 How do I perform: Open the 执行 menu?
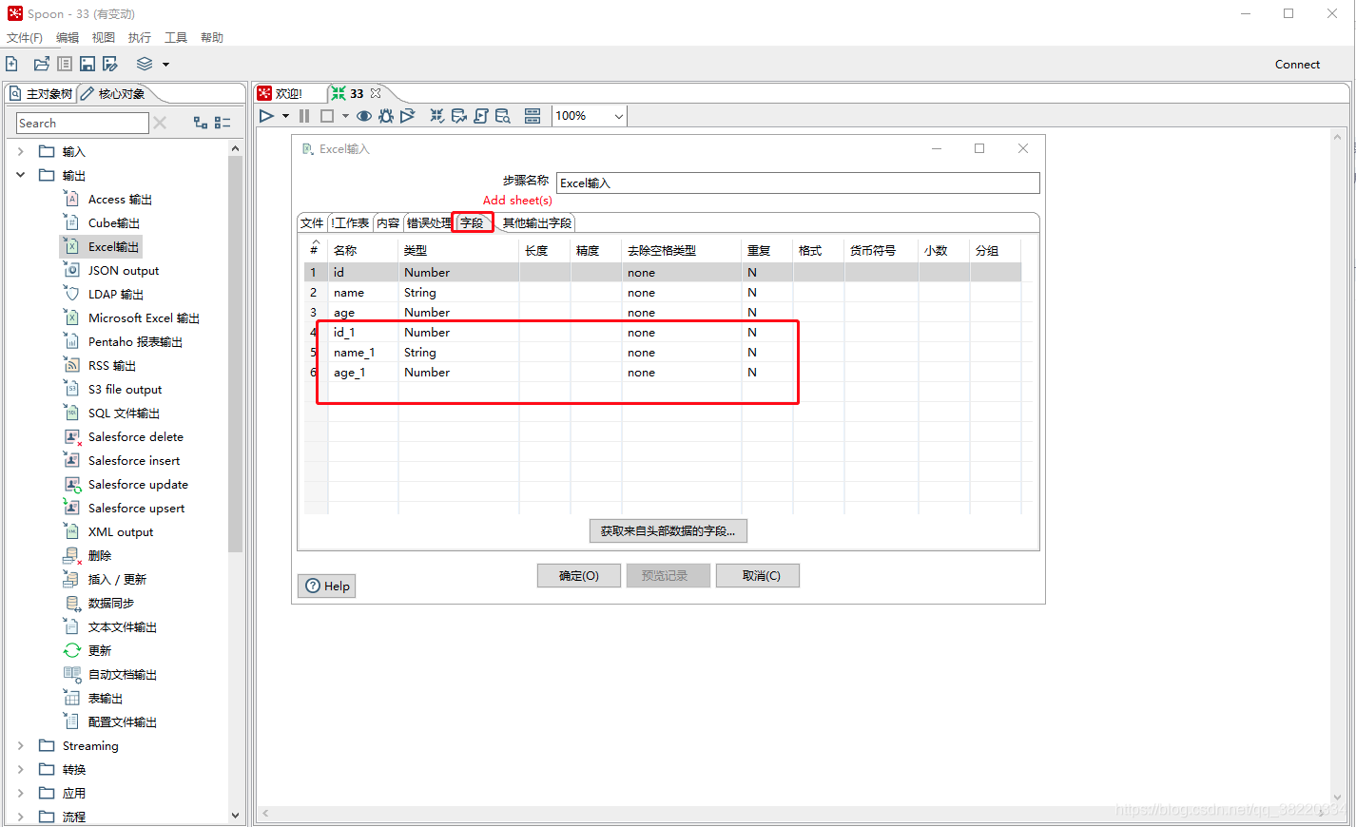click(x=140, y=37)
